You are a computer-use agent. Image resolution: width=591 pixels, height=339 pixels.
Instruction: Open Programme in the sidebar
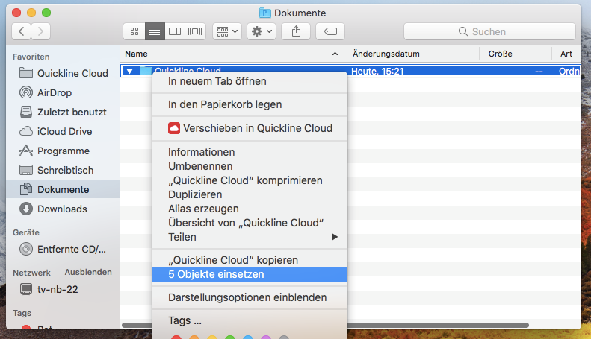tap(64, 151)
